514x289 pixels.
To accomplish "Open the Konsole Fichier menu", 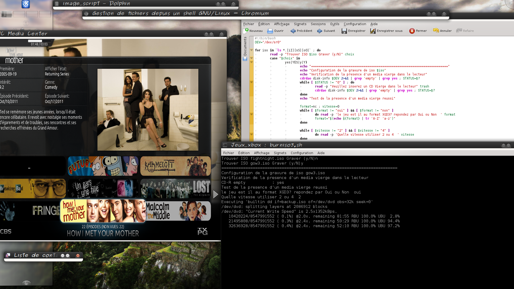I will click(228, 153).
